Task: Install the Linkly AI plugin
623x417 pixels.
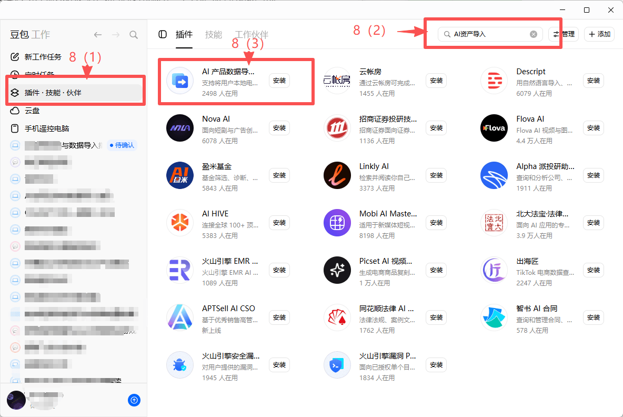Action: 436,175
